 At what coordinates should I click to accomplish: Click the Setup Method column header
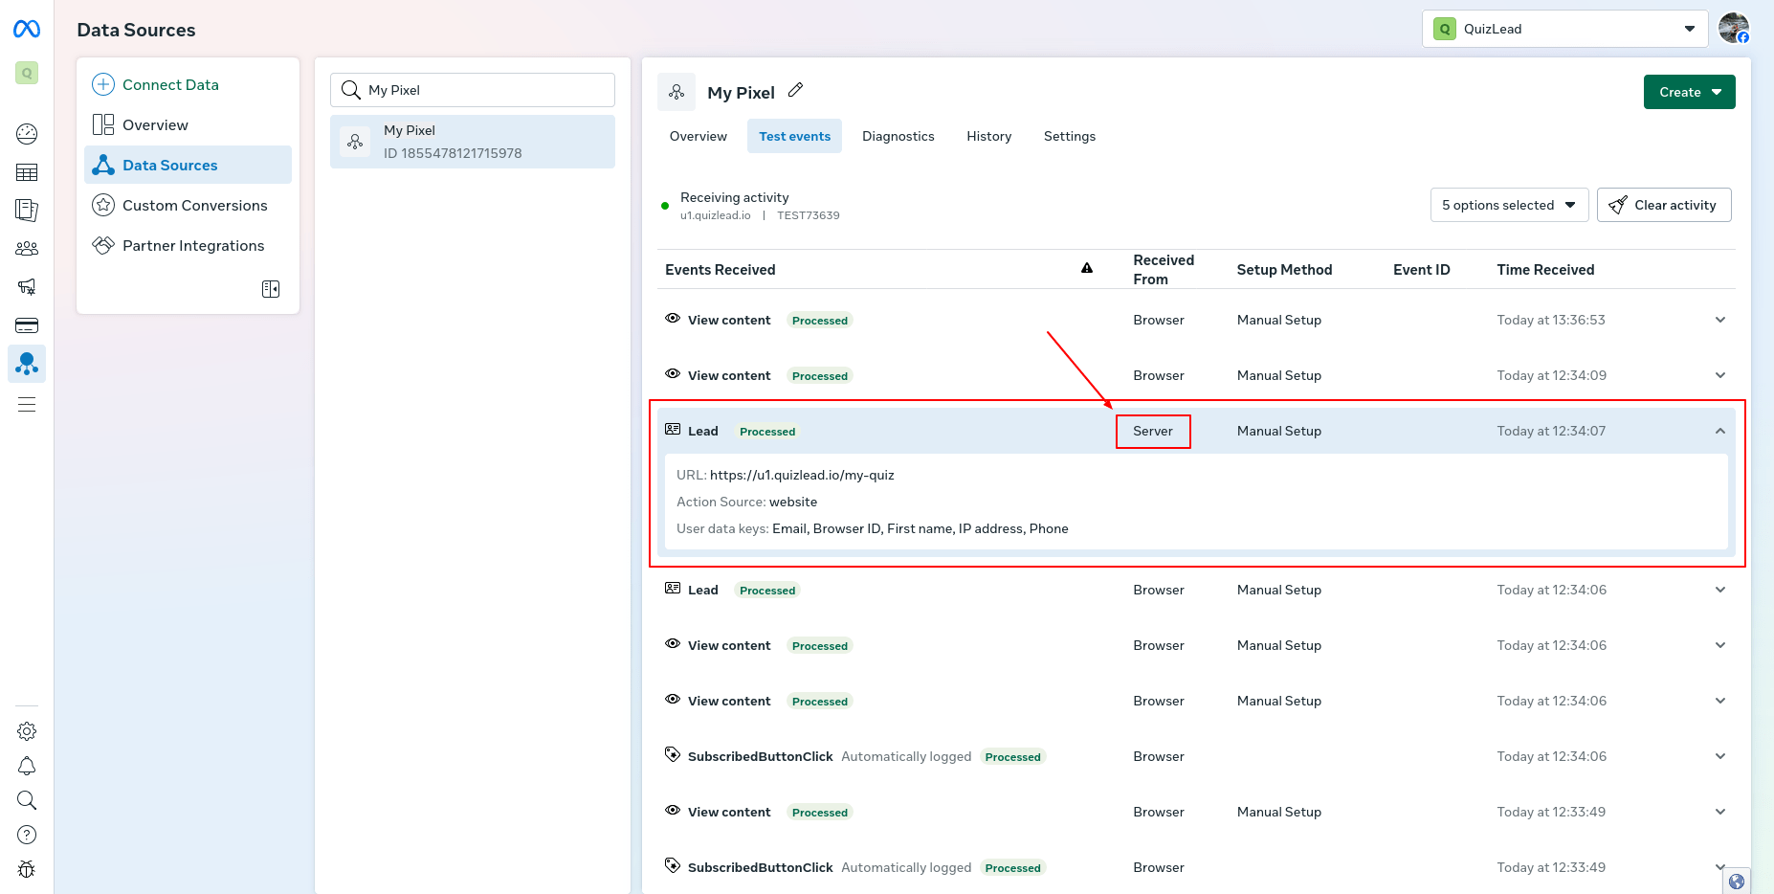click(x=1284, y=270)
